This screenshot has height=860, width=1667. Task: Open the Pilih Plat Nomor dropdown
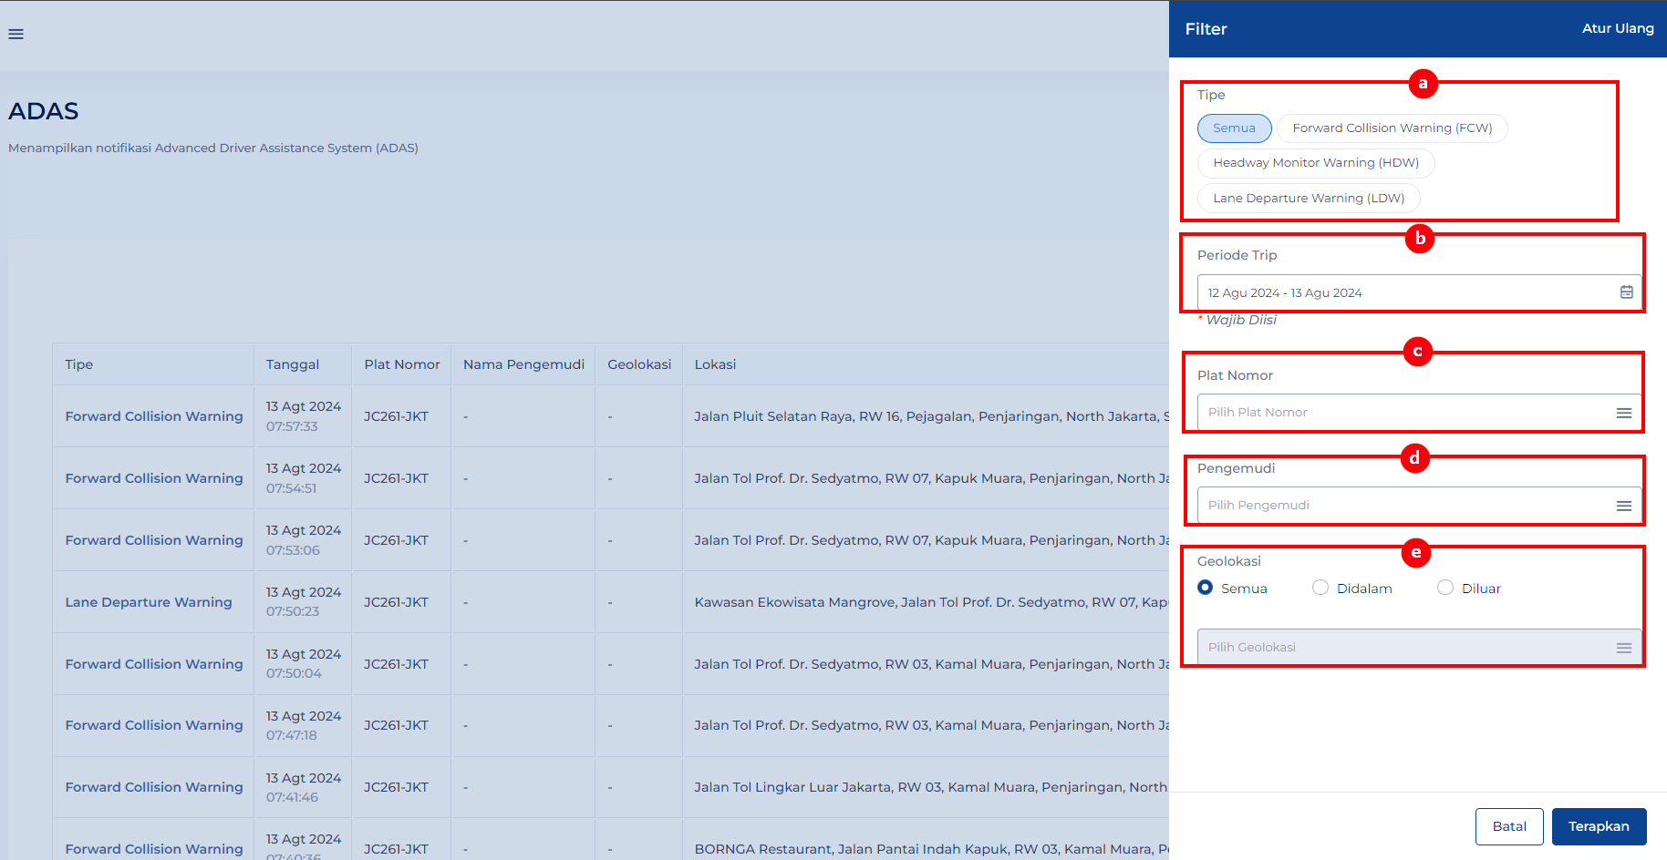1419,413
